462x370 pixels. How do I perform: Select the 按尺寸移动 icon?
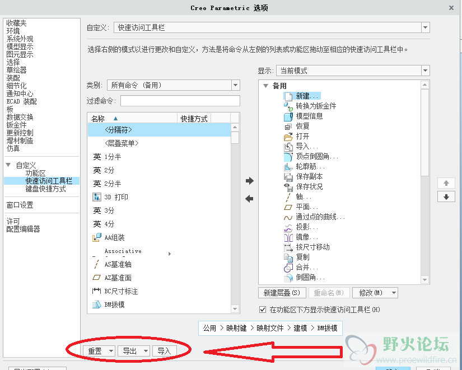click(288, 247)
